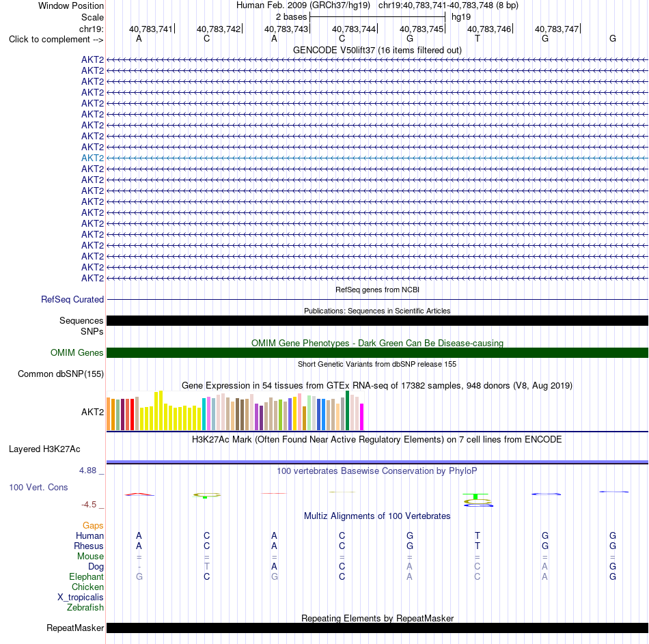This screenshot has width=649, height=644.
Task: Click base T in the ruler sequence
Action: click(478, 38)
